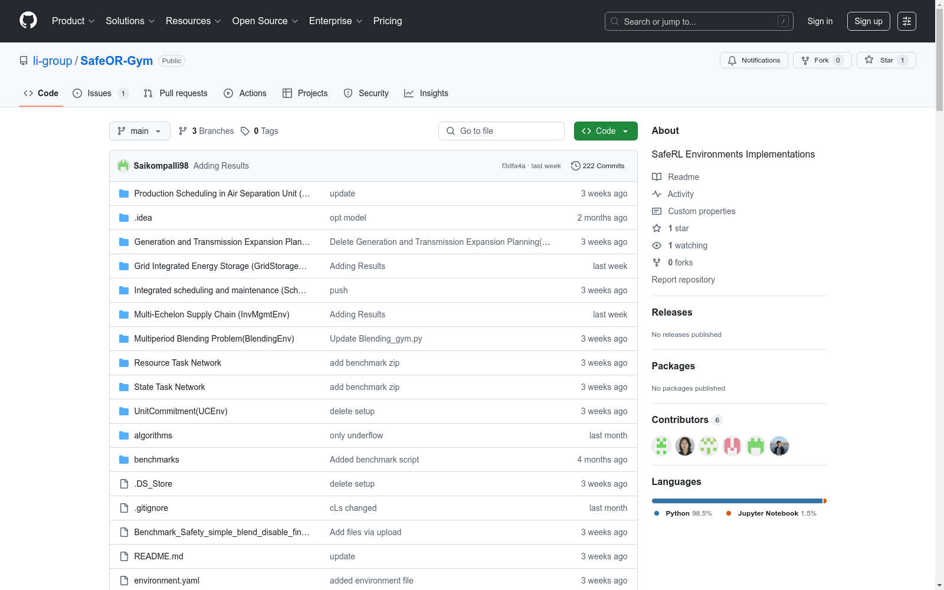Click the fork icon in Fork button

[x=805, y=60]
